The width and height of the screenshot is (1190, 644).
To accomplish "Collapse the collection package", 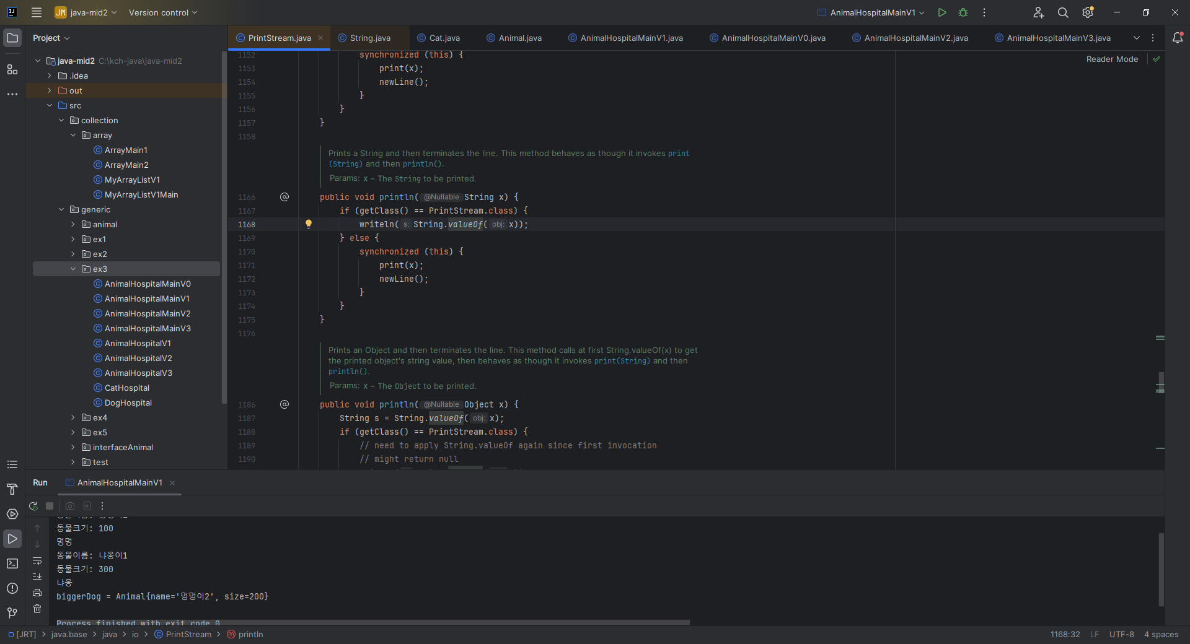I will pyautogui.click(x=61, y=120).
